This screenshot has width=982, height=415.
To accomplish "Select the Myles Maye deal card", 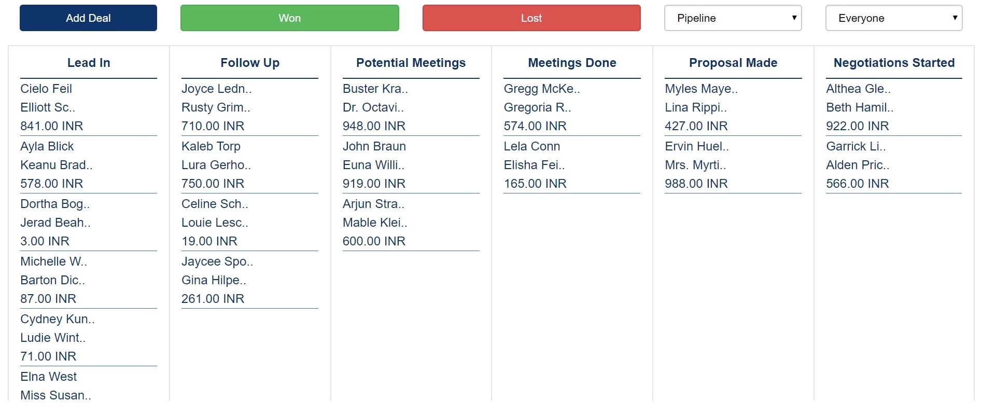I will [702, 89].
